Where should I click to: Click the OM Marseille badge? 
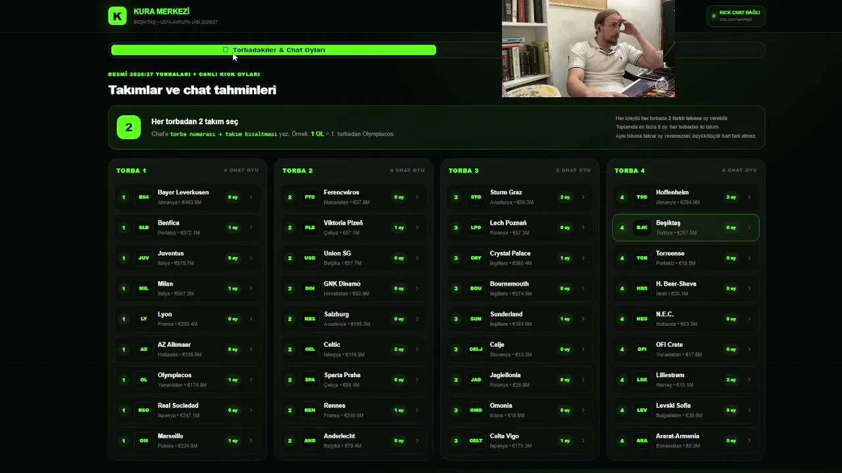pos(144,441)
